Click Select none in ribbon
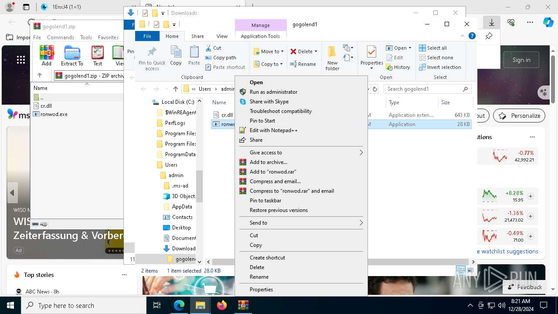Viewport: 558px width, 314px height. pyautogui.click(x=436, y=58)
